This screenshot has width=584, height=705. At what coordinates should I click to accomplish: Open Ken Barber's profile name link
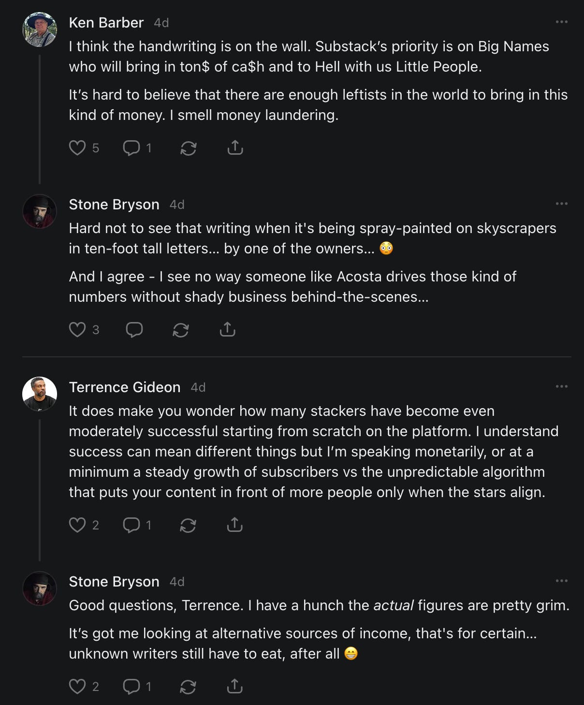pos(106,23)
